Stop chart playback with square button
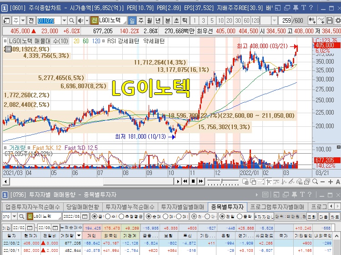The height and width of the screenshot is (255, 341). click(x=193, y=181)
